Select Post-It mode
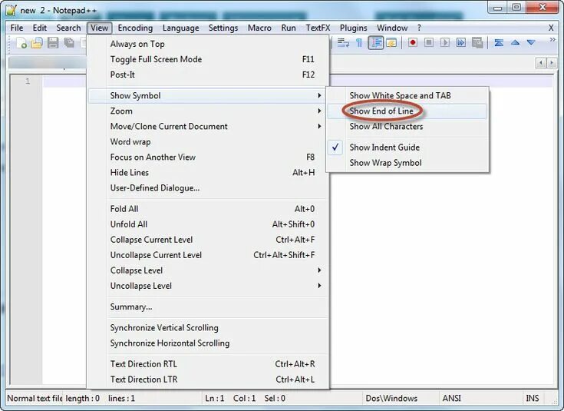 (x=208, y=75)
